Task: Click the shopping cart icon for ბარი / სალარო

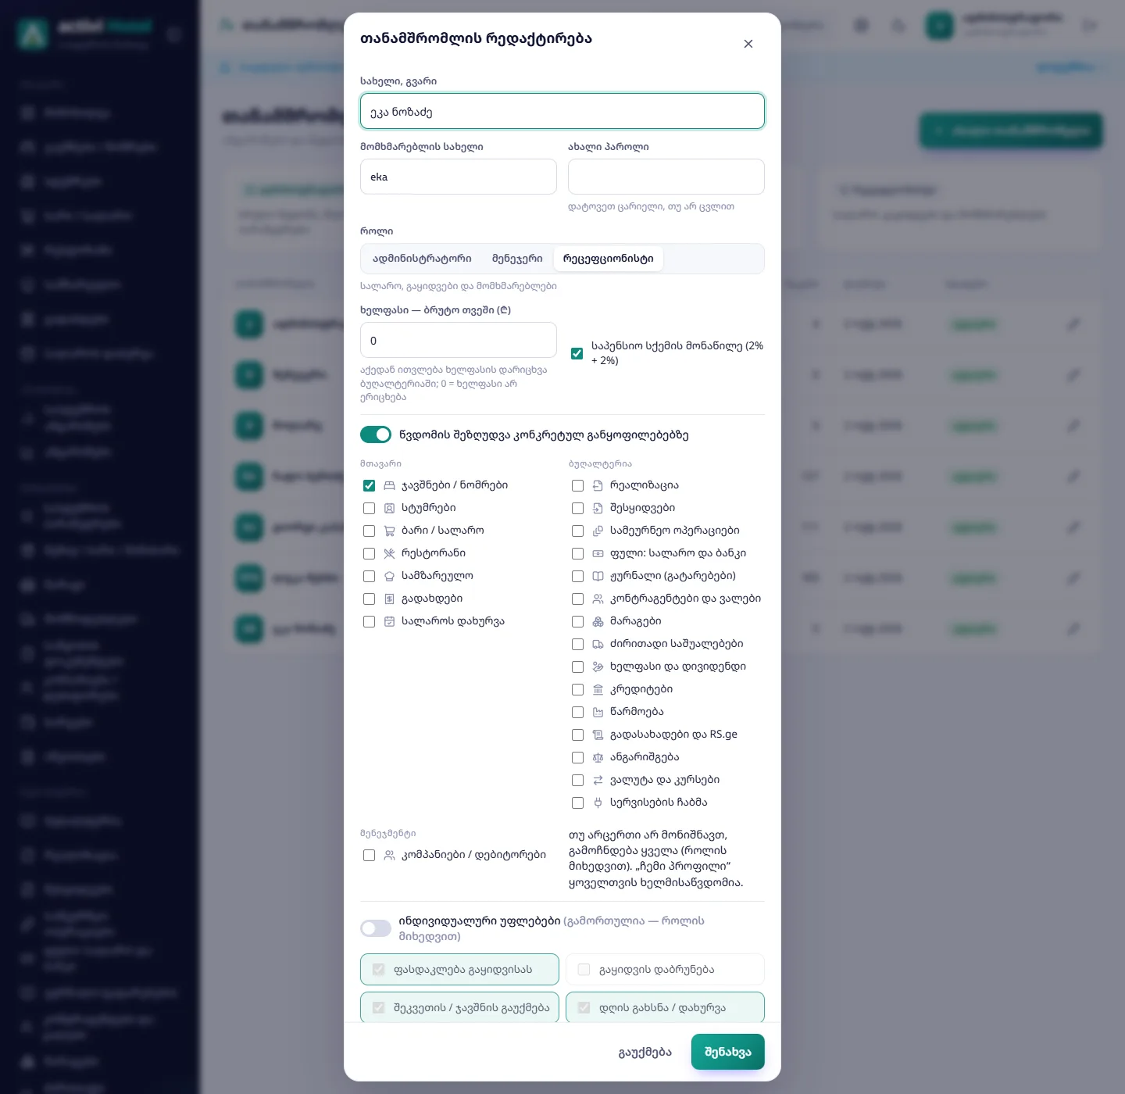Action: pos(389,531)
